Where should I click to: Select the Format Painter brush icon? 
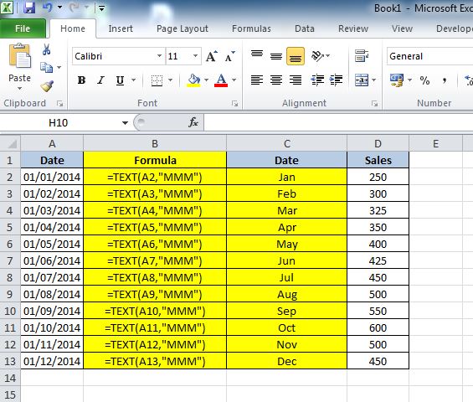47,86
